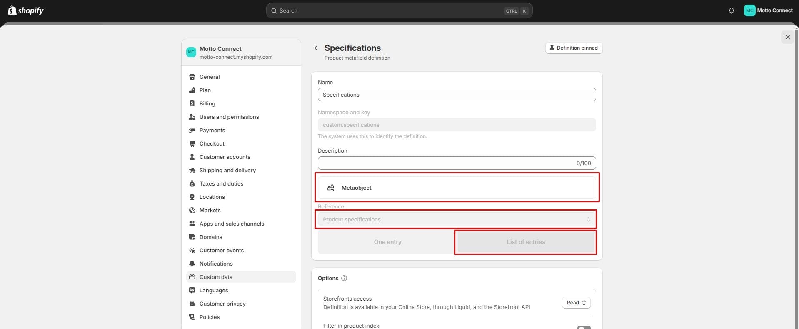Go back with the arrow next to Specifications
Image resolution: width=799 pixels, height=329 pixels.
[317, 48]
